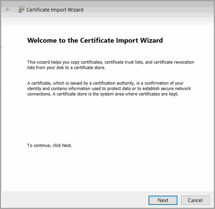Click the empty title bar area right of the title

click(148, 10)
